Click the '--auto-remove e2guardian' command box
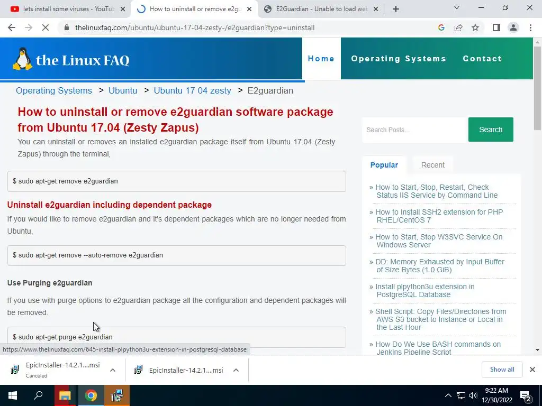The image size is (542, 406). (177, 255)
